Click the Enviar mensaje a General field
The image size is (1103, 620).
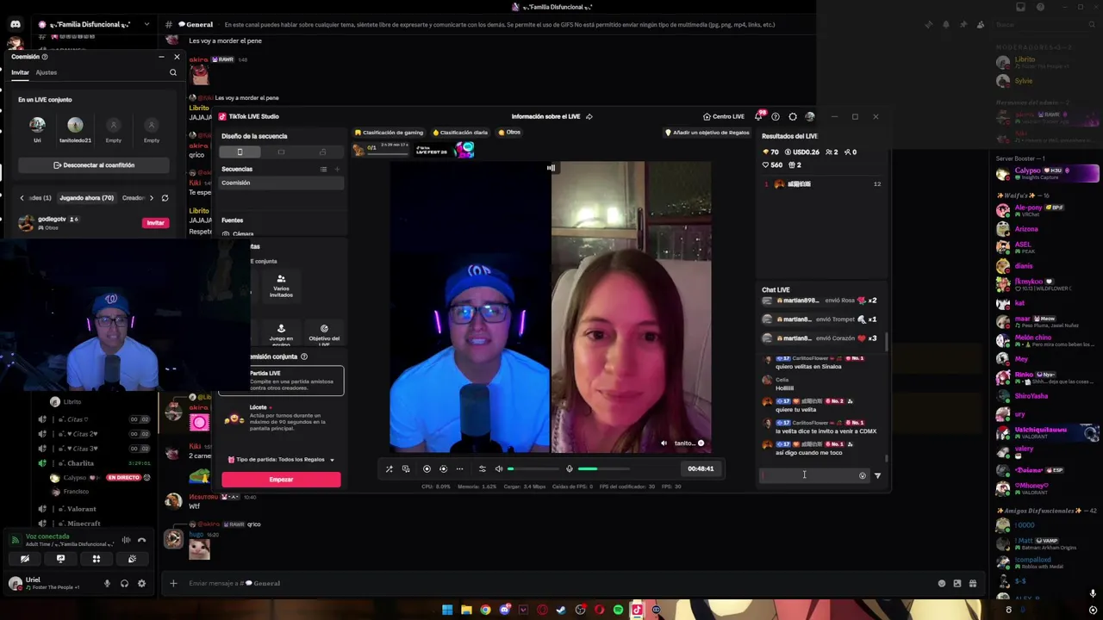coord(560,583)
